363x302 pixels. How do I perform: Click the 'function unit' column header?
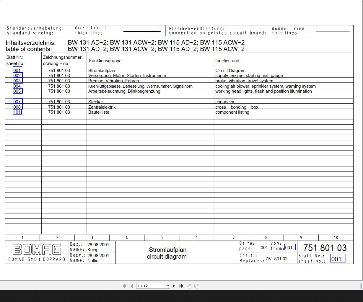tap(227, 61)
